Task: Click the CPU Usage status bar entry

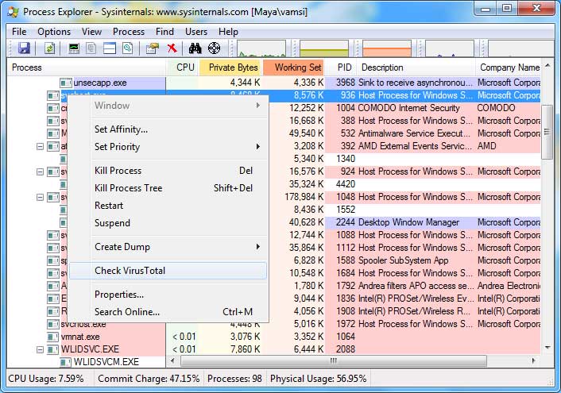Action: [46, 379]
